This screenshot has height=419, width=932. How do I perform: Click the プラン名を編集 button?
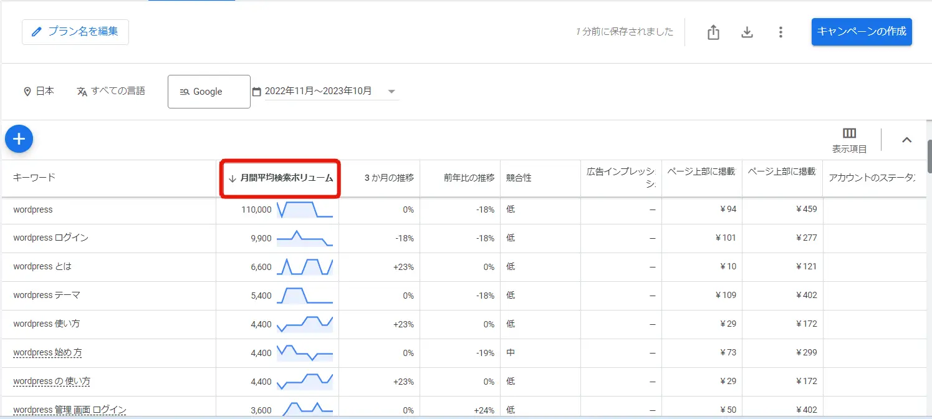coord(75,32)
